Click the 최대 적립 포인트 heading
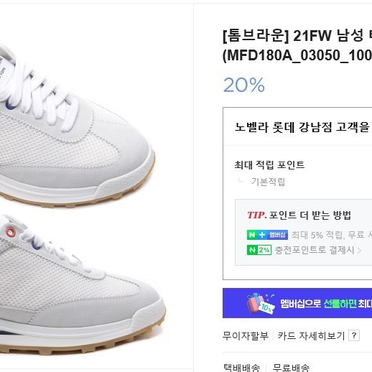The image size is (372, 372). [x=269, y=164]
